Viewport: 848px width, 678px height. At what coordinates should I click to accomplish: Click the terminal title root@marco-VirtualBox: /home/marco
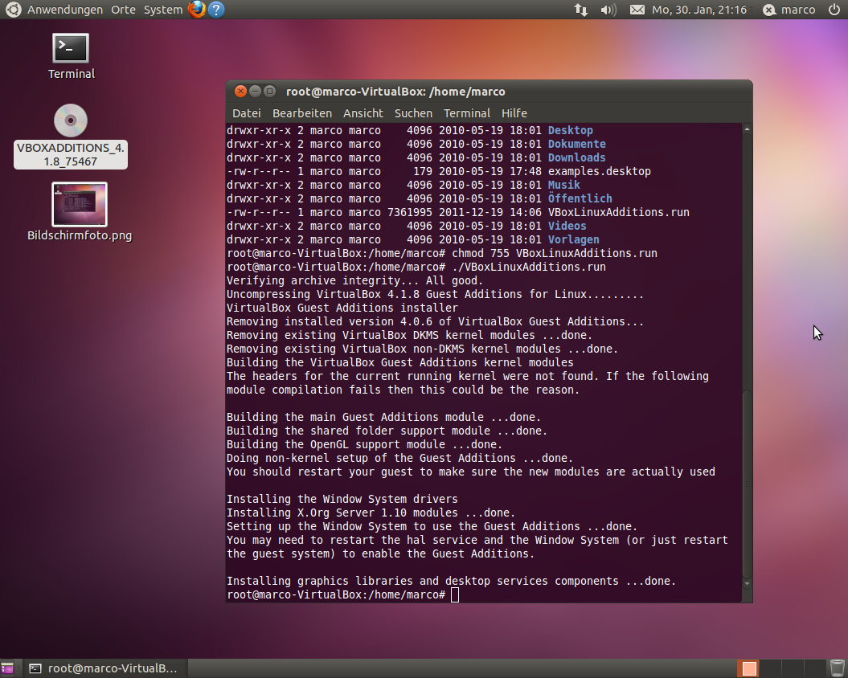click(x=395, y=92)
